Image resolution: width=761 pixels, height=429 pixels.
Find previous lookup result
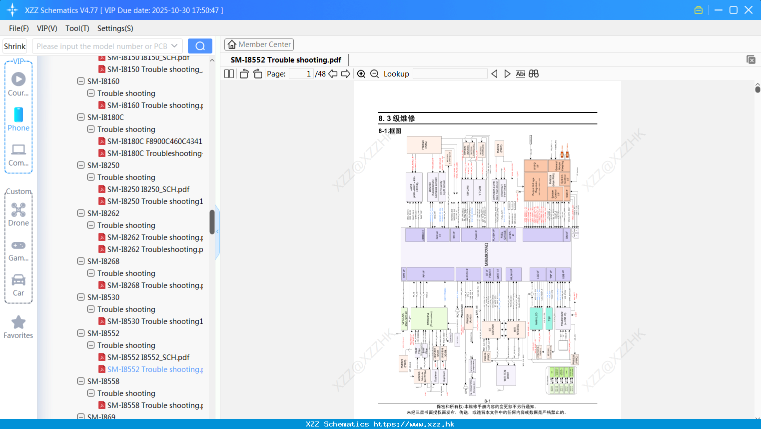(494, 74)
